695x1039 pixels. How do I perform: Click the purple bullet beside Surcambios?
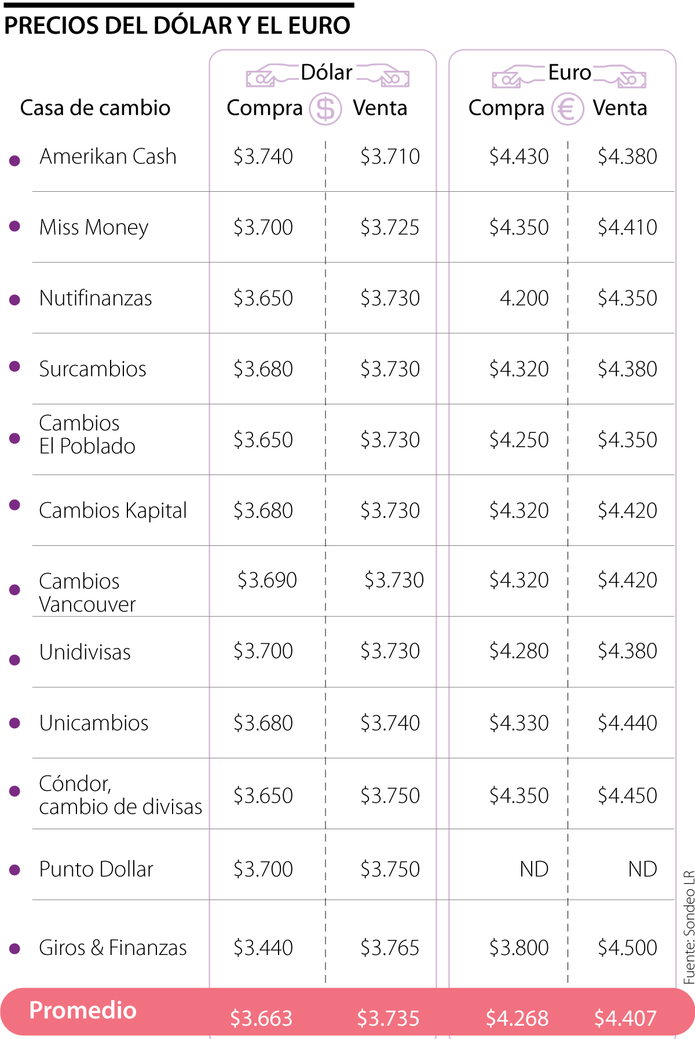tap(15, 366)
